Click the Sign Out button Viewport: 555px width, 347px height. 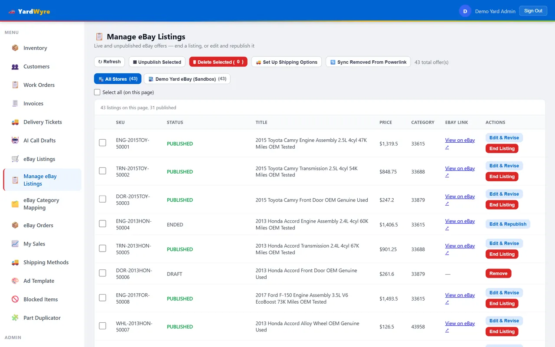[533, 11]
